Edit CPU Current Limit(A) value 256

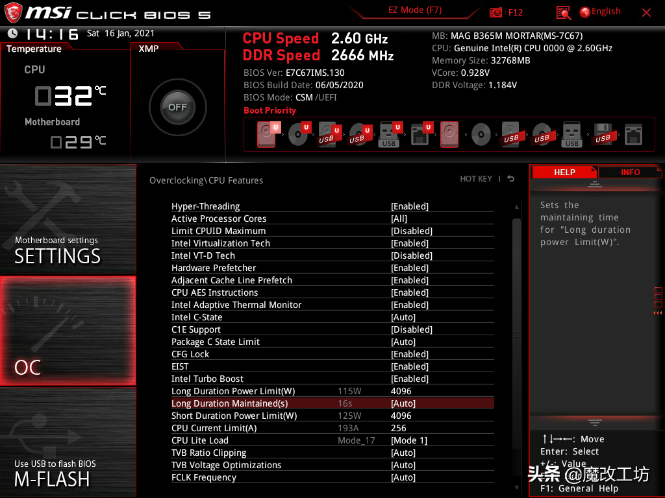[x=398, y=428]
